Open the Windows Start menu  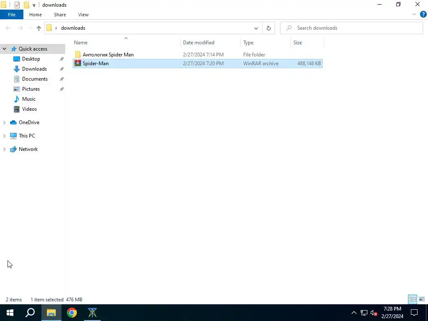[10, 313]
